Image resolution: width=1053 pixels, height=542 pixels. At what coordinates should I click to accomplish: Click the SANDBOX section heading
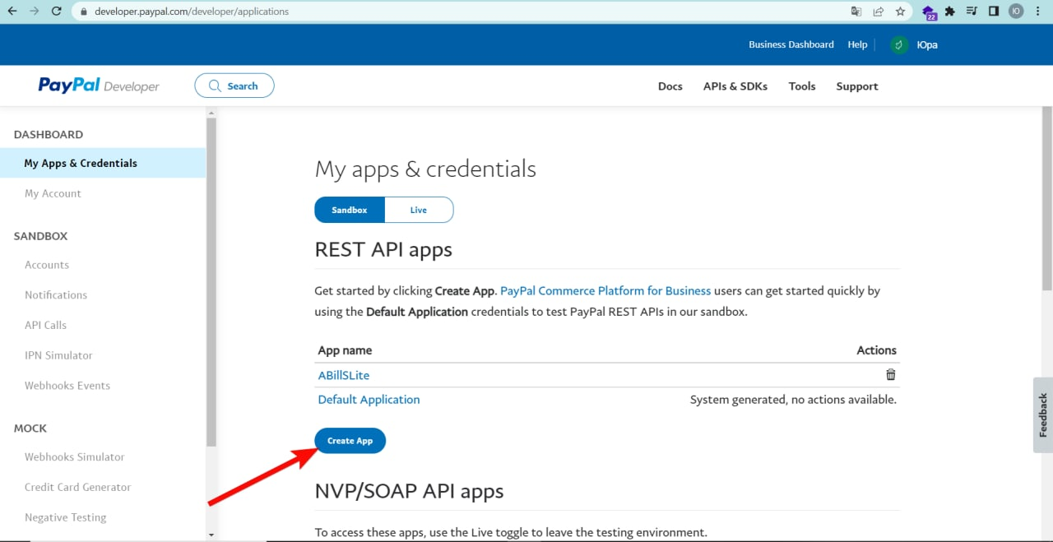(x=41, y=236)
